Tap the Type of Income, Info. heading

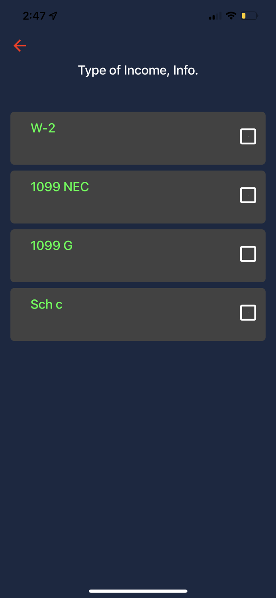(138, 70)
